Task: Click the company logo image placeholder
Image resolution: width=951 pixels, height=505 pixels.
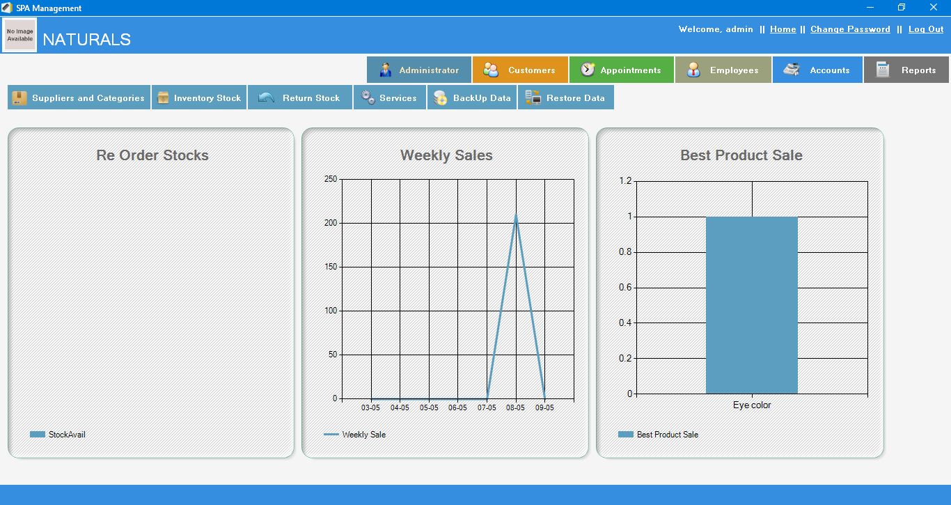Action: coord(19,36)
